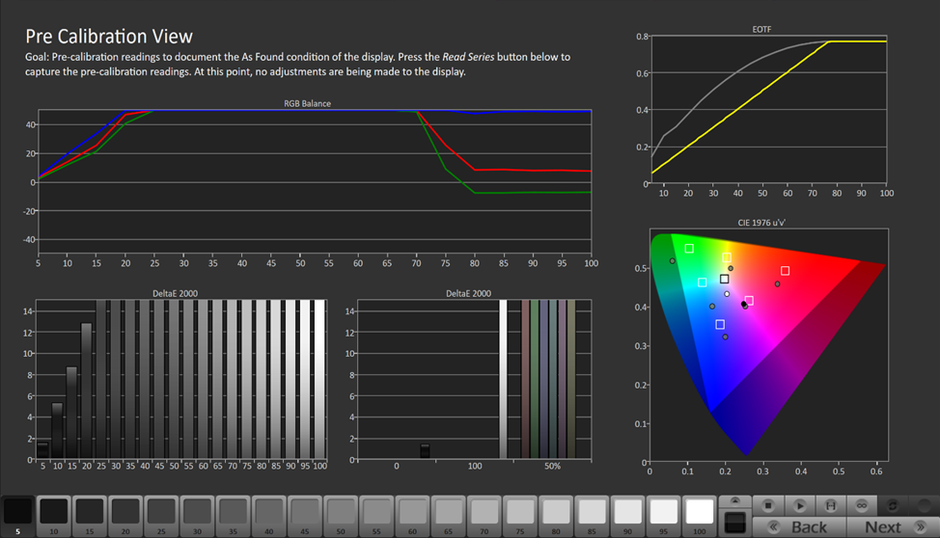Click the white point square in CIE chart
Viewport: 940px width, 538px height.
(x=724, y=280)
